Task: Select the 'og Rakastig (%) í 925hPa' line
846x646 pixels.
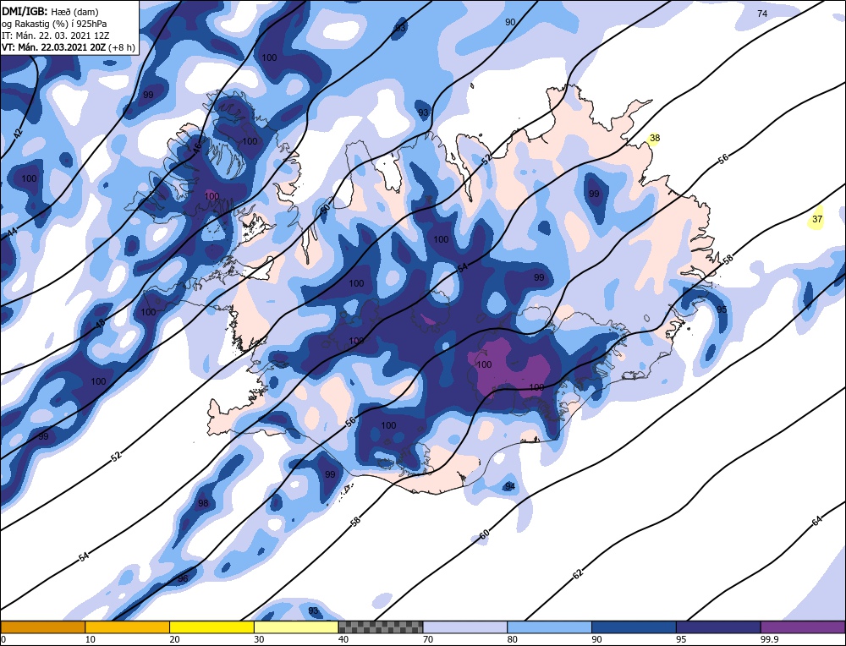Action: (x=54, y=24)
